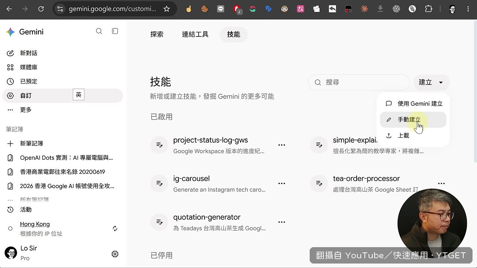Choose 手動建立 from the menu

coord(413,120)
